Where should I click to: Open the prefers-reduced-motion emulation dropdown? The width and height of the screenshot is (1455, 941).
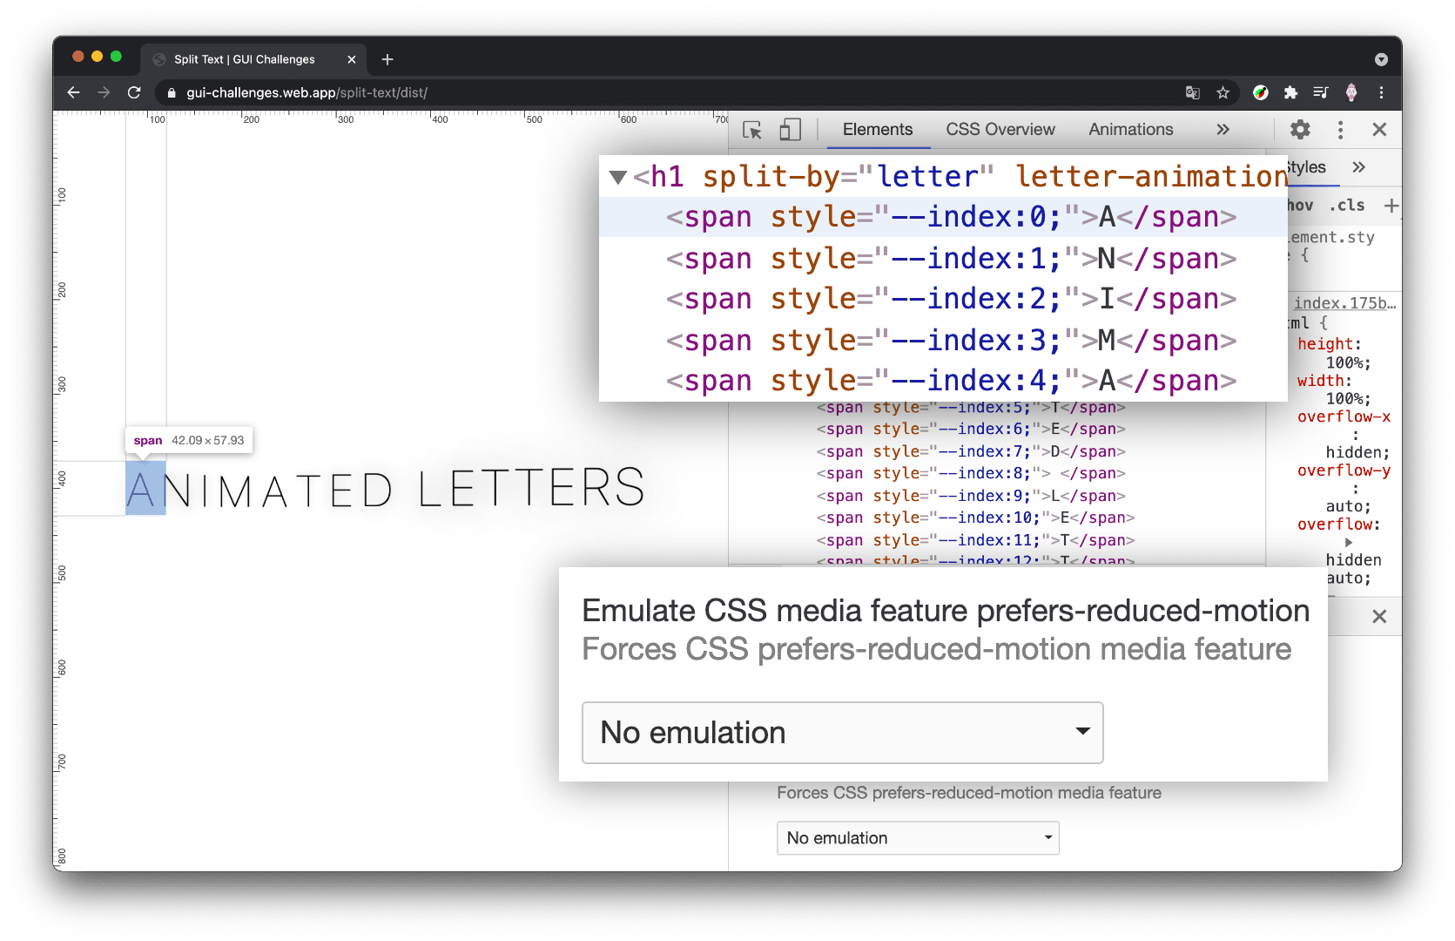(917, 837)
